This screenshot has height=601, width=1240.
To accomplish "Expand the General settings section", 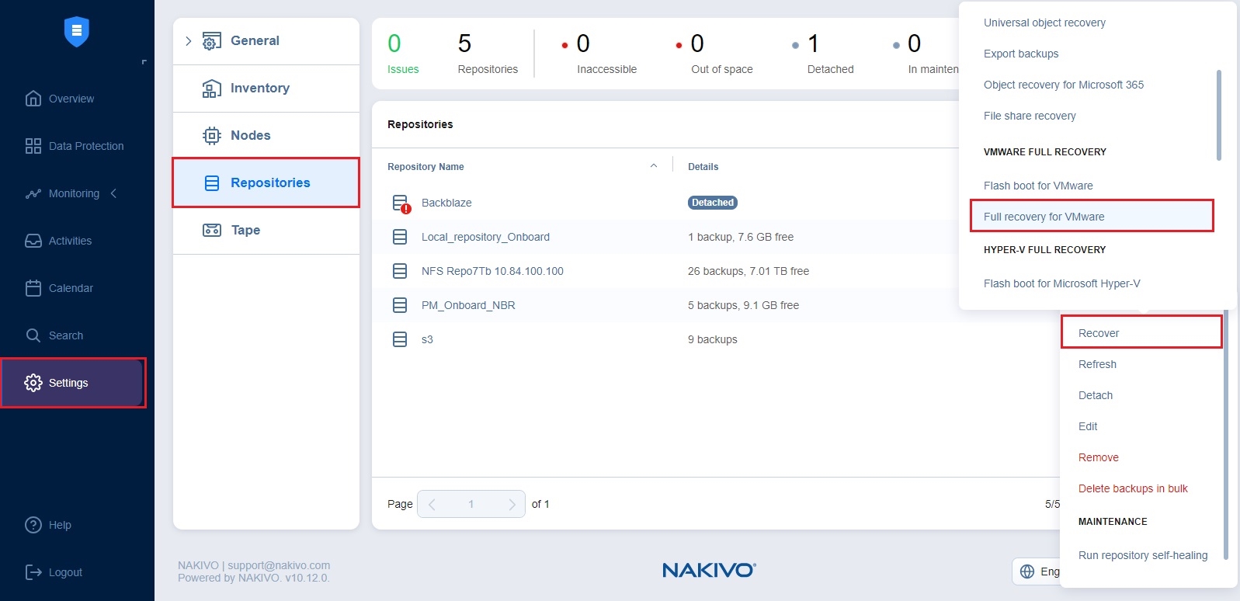I will [x=188, y=41].
